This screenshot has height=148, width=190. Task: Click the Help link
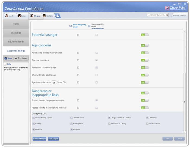click(x=9, y=64)
